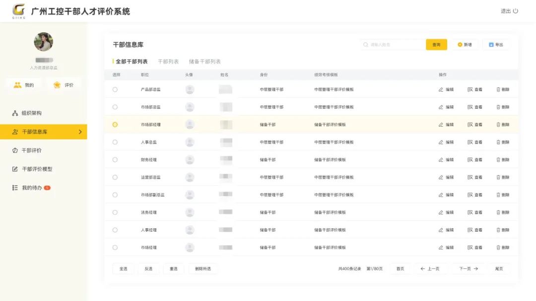Click the 退出 power icon at top right
Image resolution: width=536 pixels, height=301 pixels.
[x=516, y=11]
